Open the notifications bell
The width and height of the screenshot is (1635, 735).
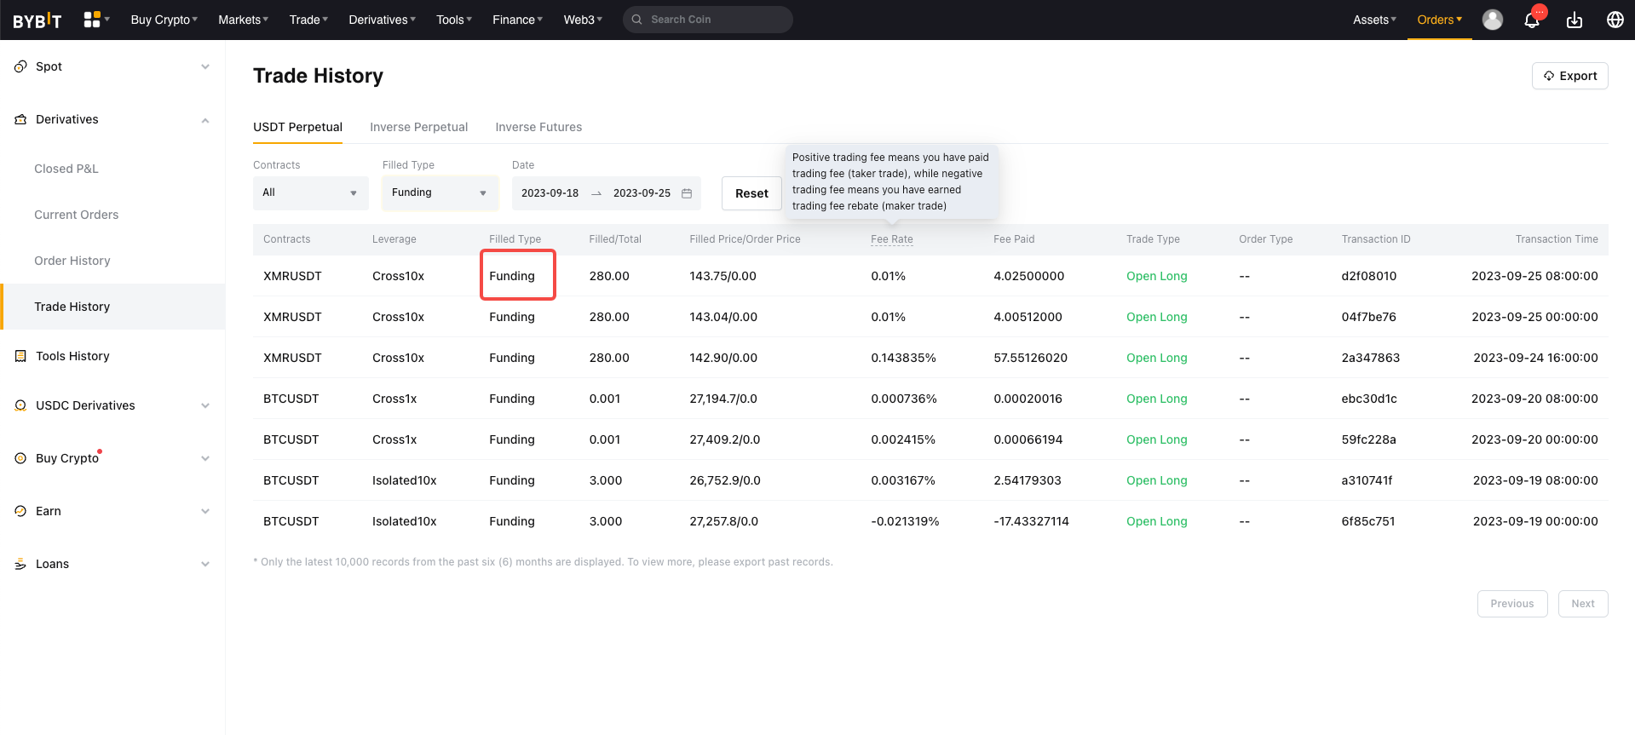(1531, 20)
